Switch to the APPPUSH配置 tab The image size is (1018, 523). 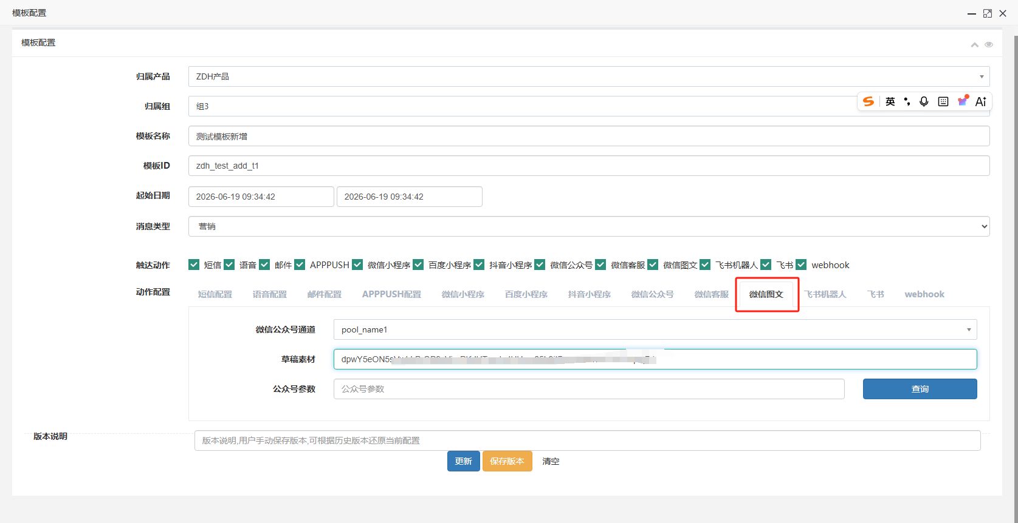pos(391,294)
